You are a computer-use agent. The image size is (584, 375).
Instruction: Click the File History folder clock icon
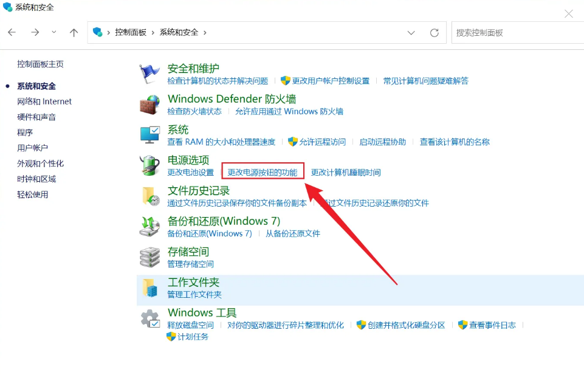[x=151, y=196]
